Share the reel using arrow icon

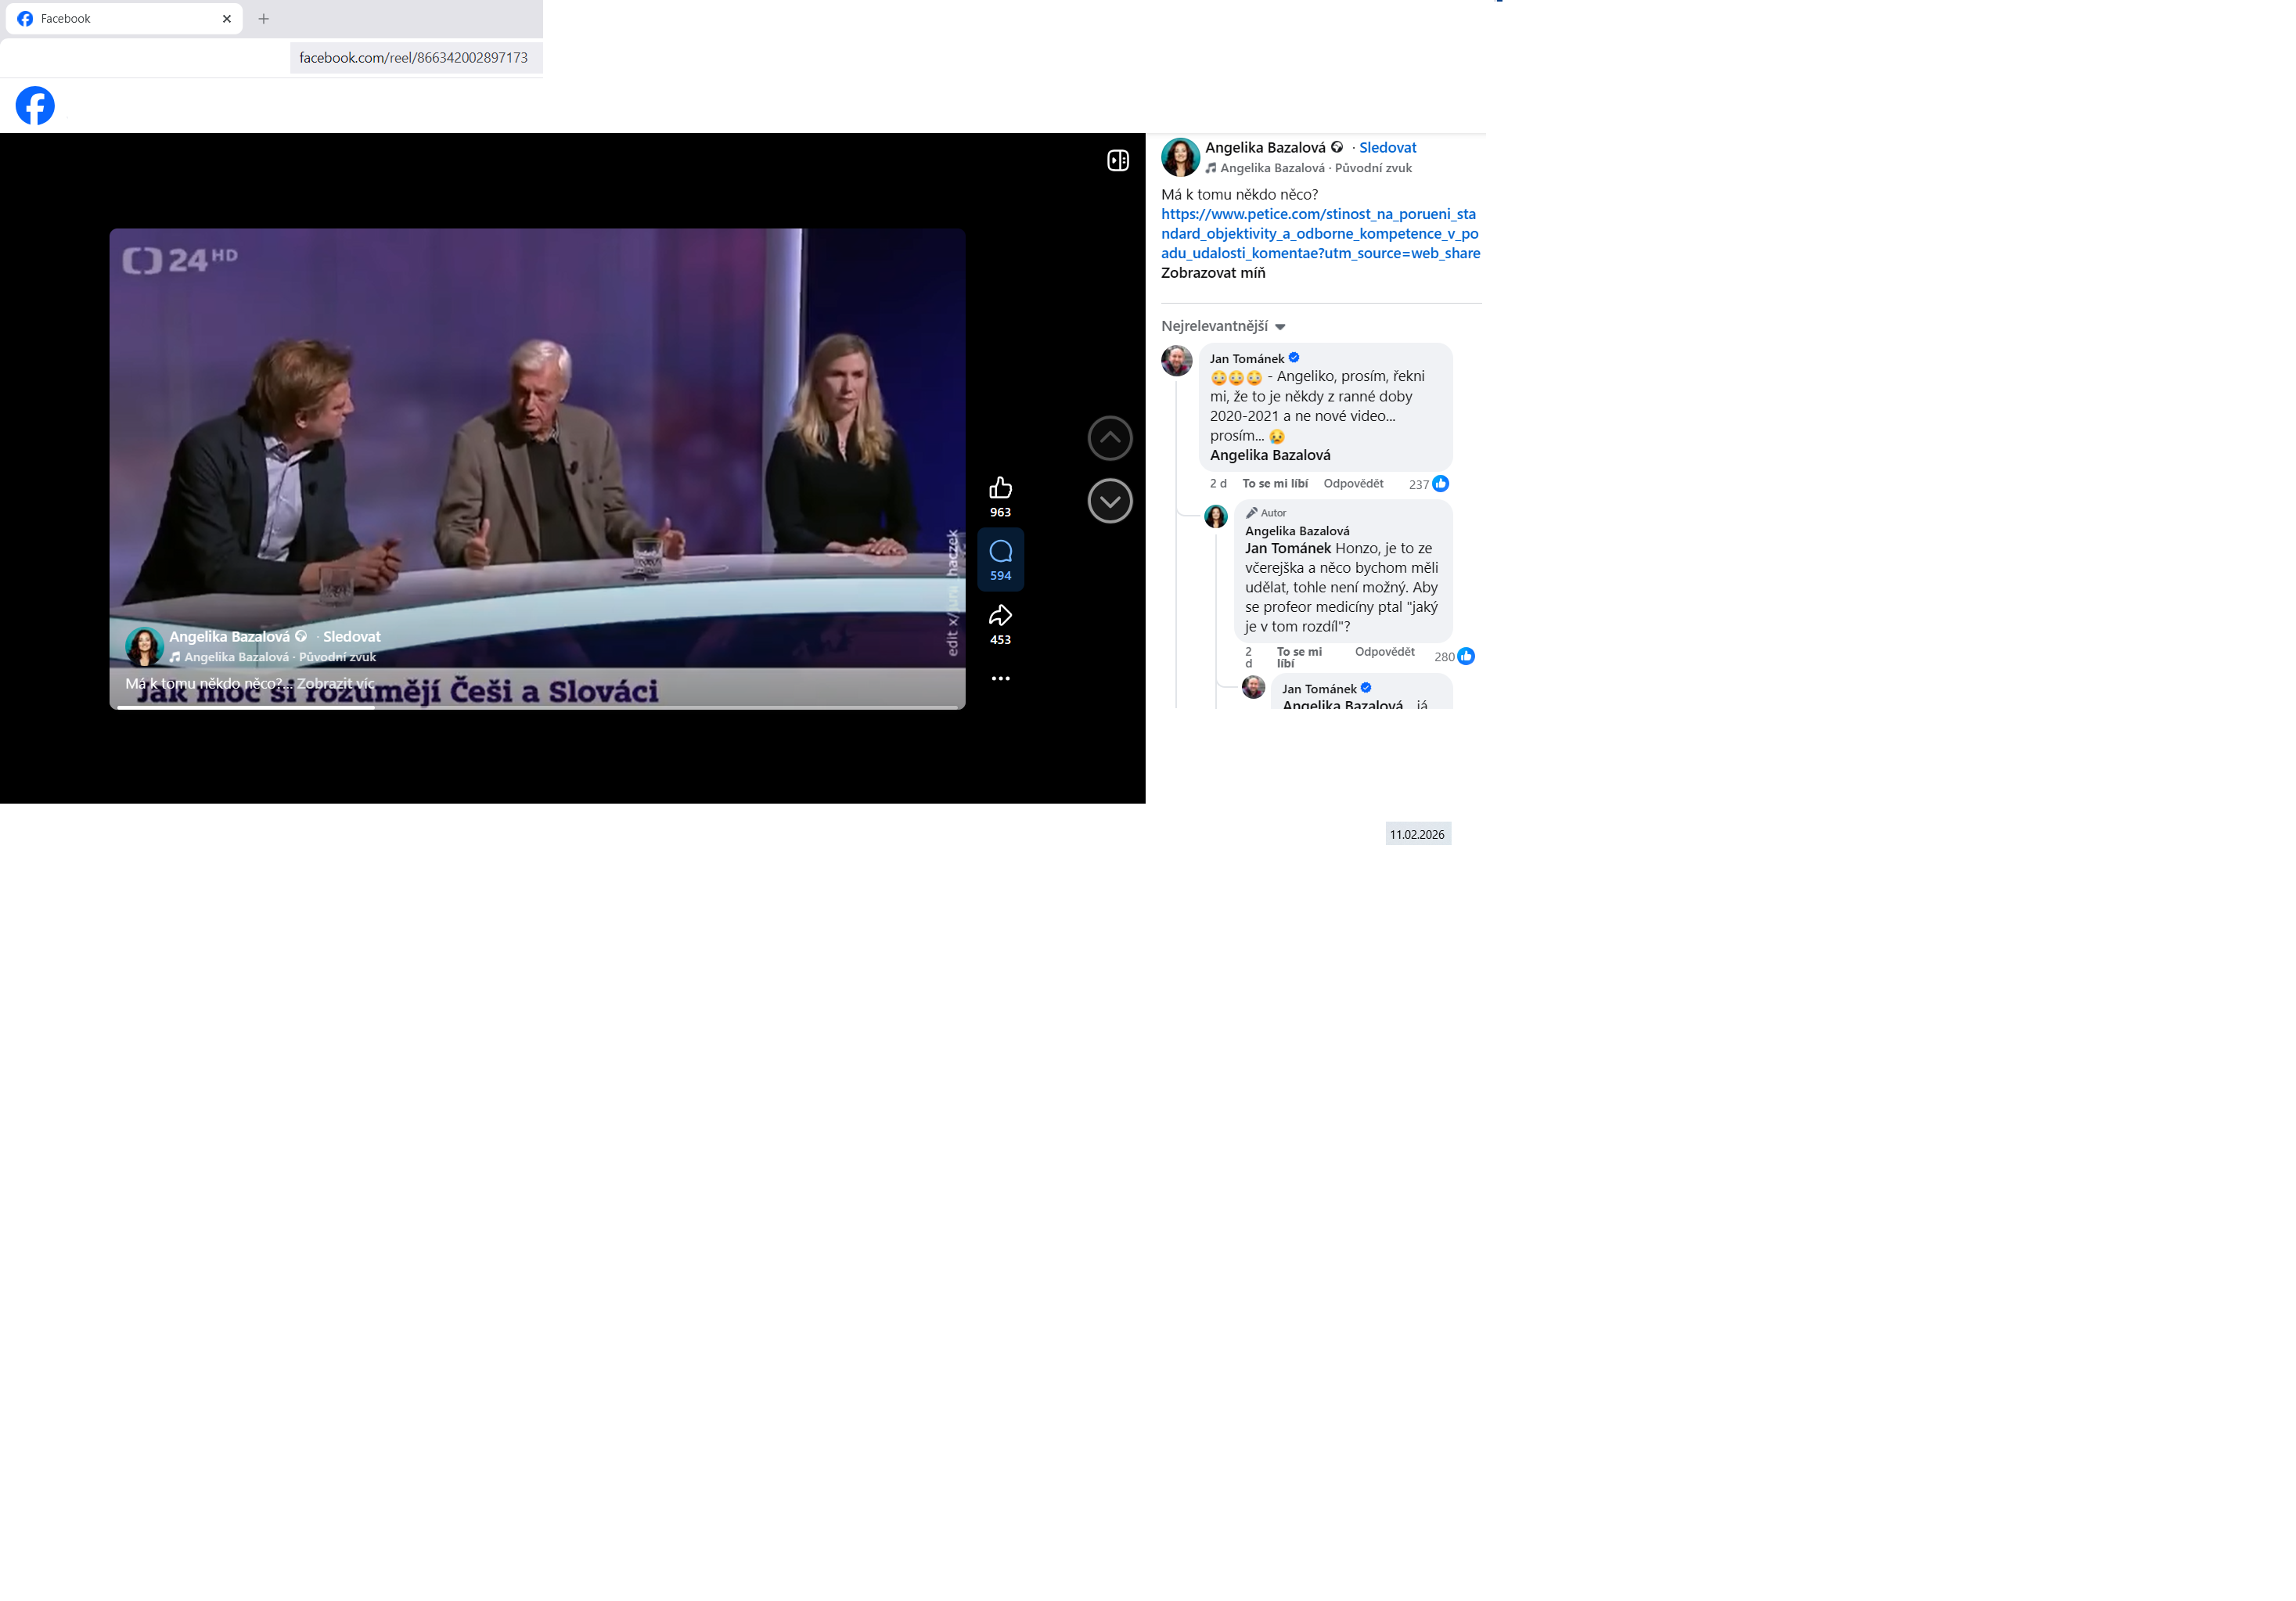pos(1000,616)
